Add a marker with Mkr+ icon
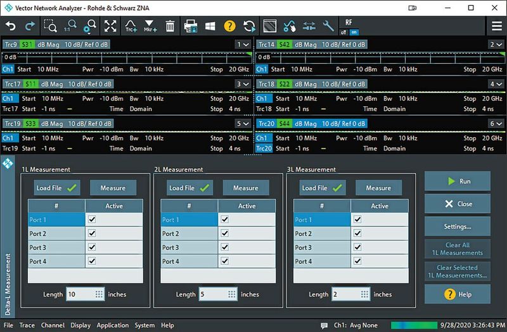This screenshot has height=332, width=507. click(150, 26)
